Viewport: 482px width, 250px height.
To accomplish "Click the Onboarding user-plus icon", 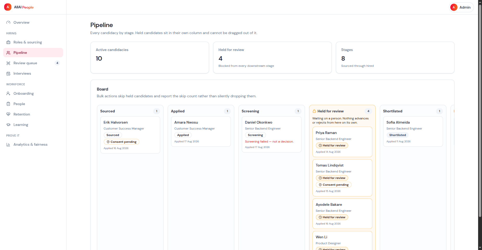I will (8, 93).
